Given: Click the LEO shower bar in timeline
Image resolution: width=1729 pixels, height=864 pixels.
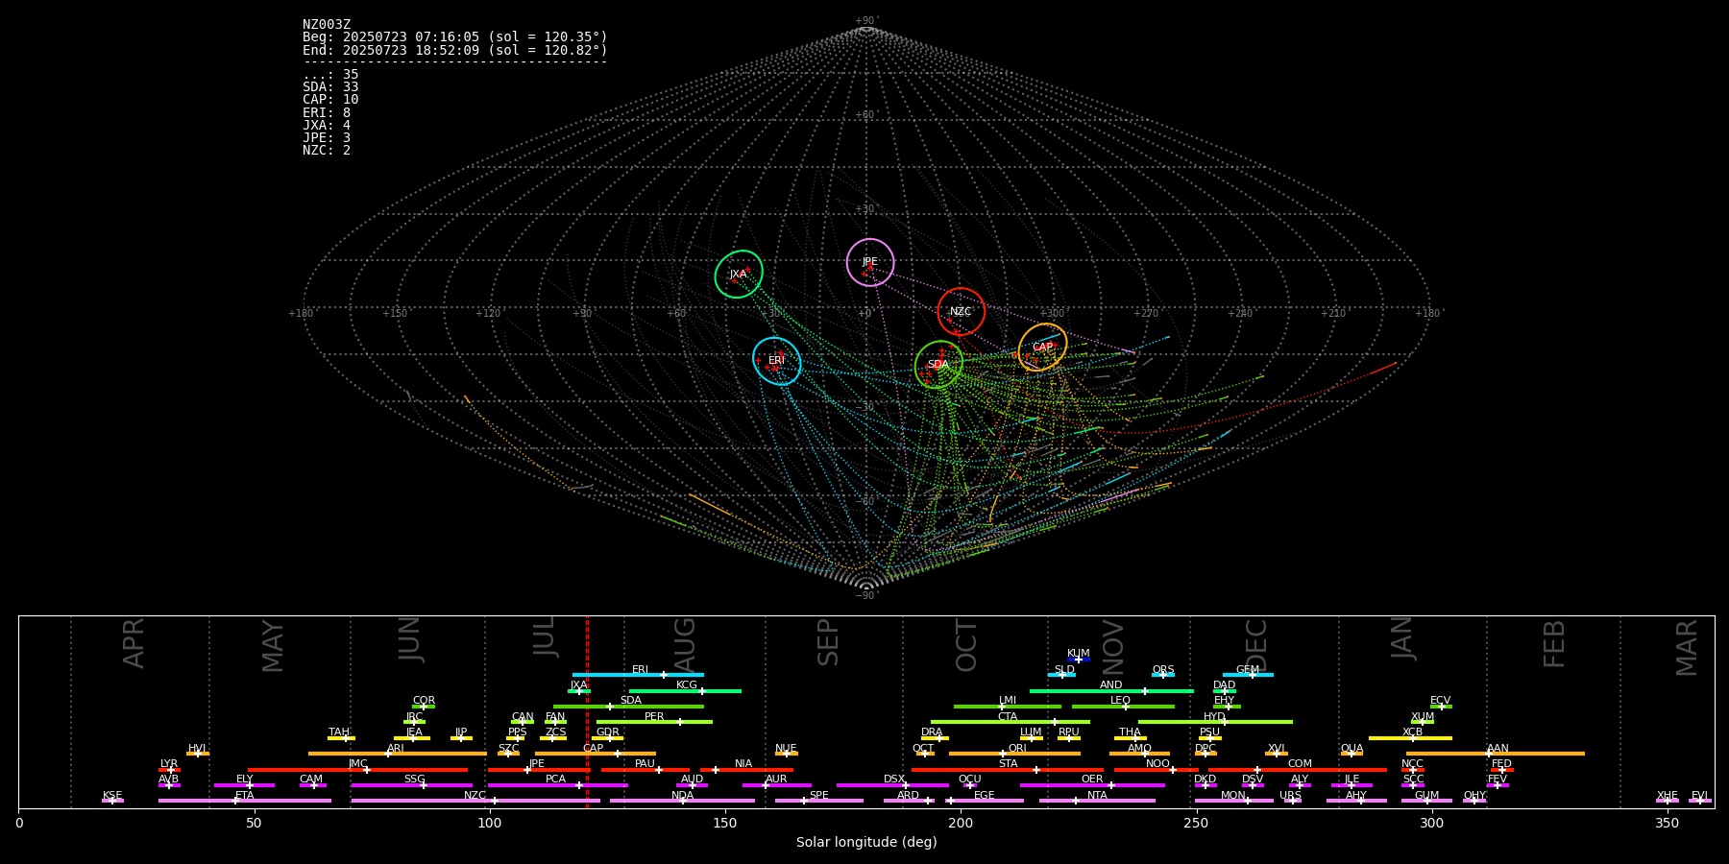Looking at the screenshot, I should coord(1123,707).
